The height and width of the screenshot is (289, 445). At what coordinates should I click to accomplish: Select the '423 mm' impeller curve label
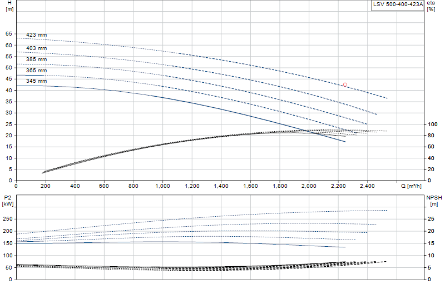click(x=36, y=35)
